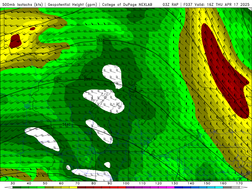This screenshot has height=189, width=252.
Task: Click the larger dark red wind maximum at upper left
Action: [x=15, y=41]
